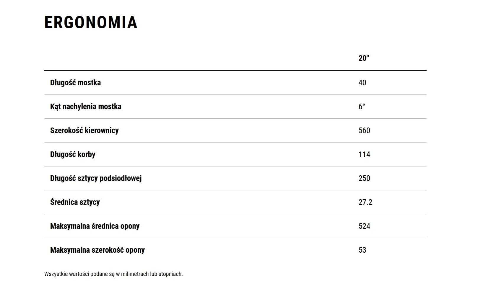491x299 pixels.
Task: Click the seatpost length value 250
Action: point(364,178)
